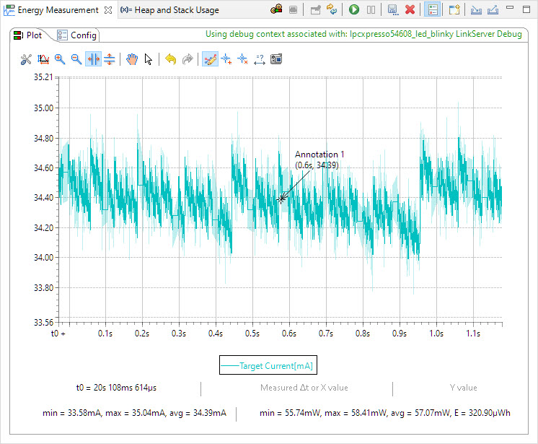Toggle vertical zoom mode

(x=110, y=59)
